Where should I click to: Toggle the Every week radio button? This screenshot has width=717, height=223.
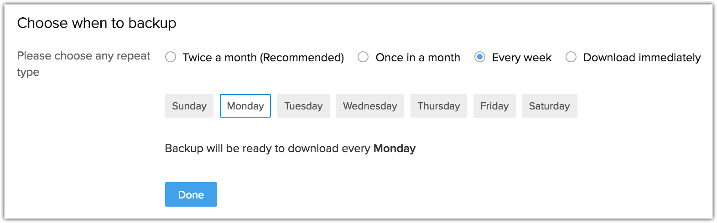[x=479, y=57]
